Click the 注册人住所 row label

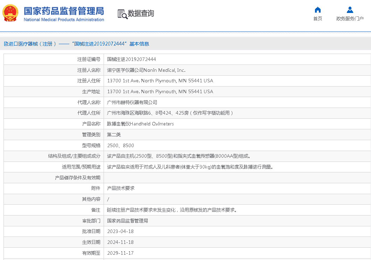pos(89,81)
